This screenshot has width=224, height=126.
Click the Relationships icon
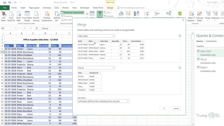(x=169, y=14)
